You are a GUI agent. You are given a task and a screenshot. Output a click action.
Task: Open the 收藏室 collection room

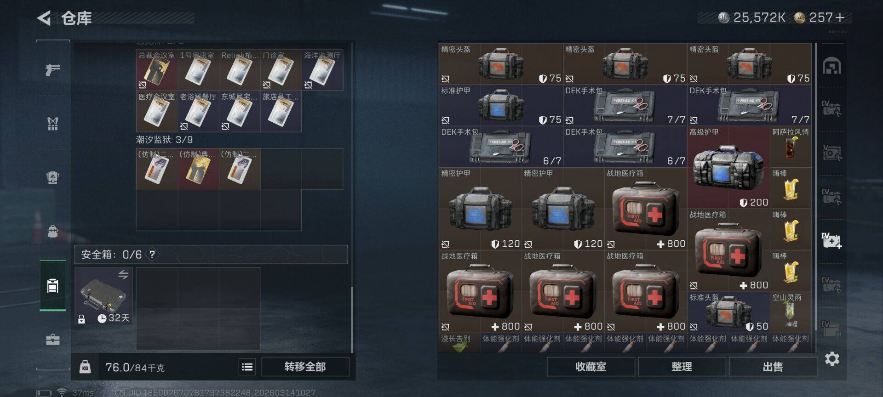click(591, 367)
